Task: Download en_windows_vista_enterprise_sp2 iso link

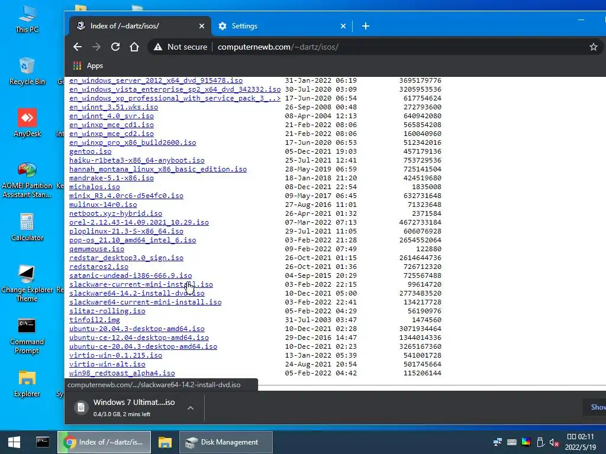Action: point(175,89)
